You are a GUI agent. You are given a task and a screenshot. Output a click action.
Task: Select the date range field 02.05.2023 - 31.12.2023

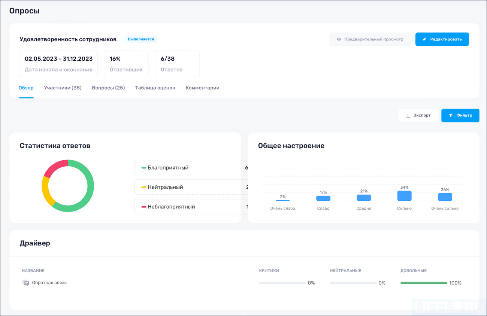(58, 64)
